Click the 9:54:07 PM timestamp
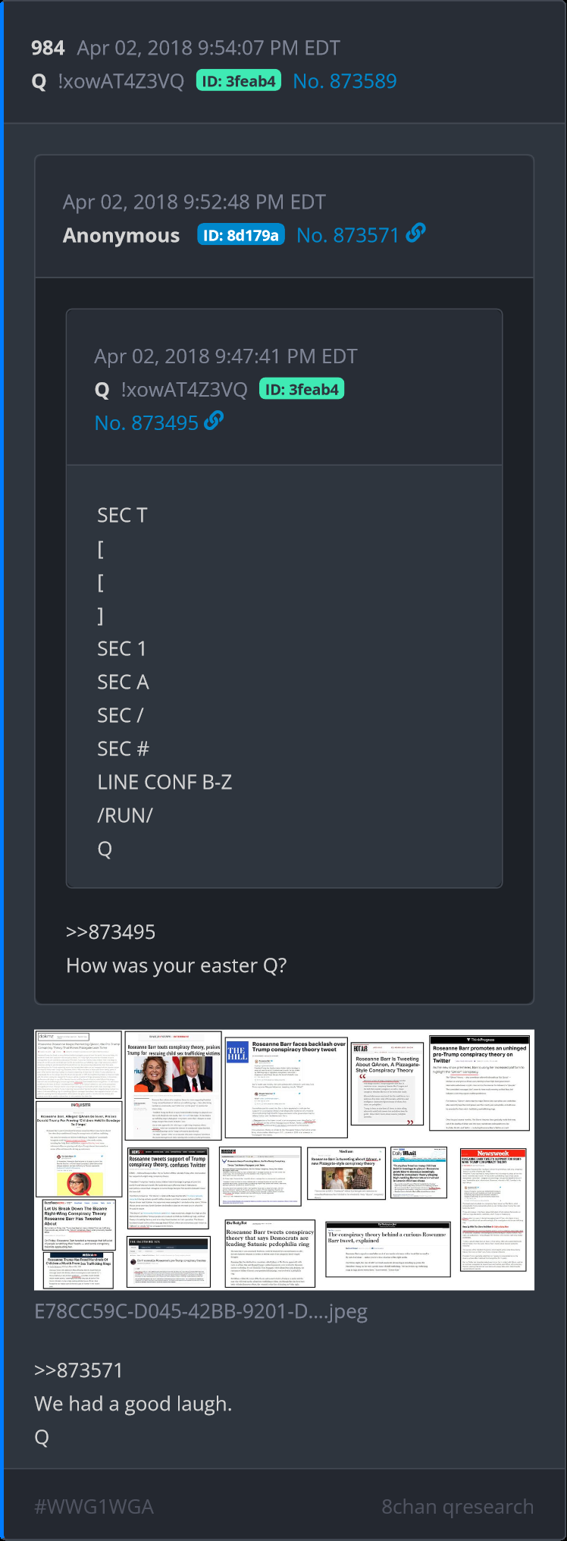 pyautogui.click(x=208, y=49)
